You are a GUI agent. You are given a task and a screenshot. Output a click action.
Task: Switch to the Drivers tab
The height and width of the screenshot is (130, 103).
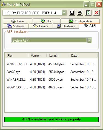point(41,26)
